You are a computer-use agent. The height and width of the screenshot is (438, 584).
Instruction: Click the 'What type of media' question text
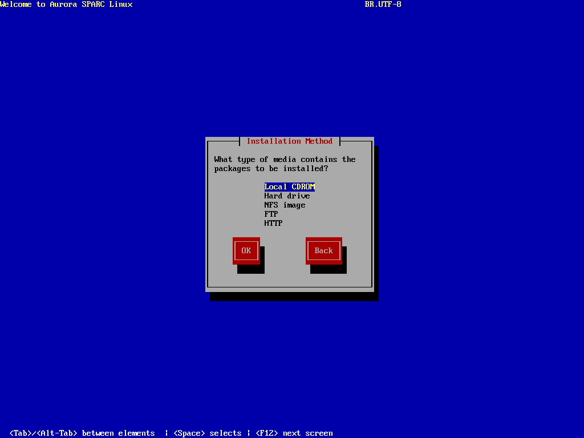[x=285, y=164]
